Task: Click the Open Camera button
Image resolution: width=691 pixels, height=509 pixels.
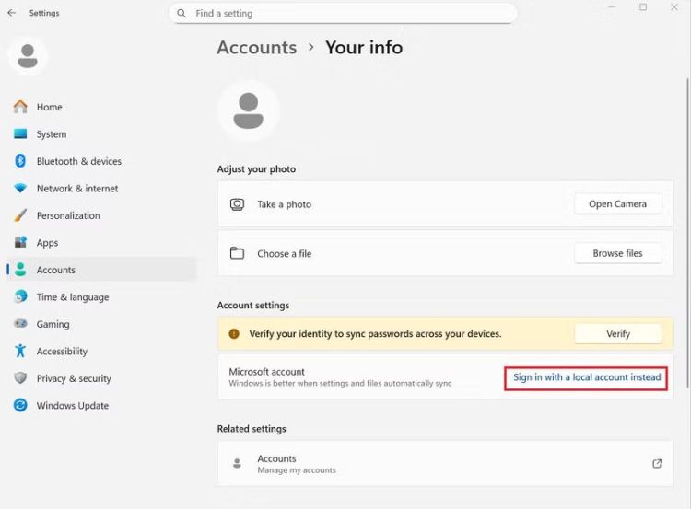Action: tap(617, 204)
